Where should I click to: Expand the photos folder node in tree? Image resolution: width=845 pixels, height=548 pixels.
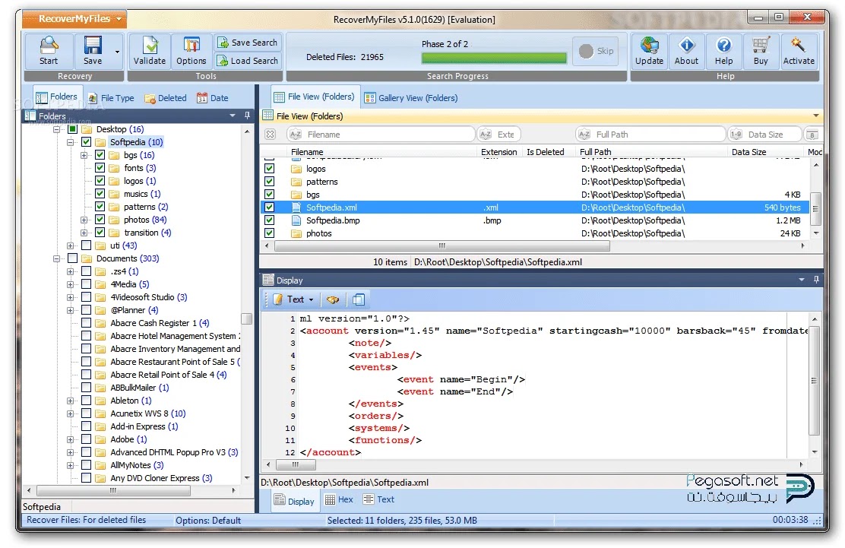pyautogui.click(x=84, y=220)
